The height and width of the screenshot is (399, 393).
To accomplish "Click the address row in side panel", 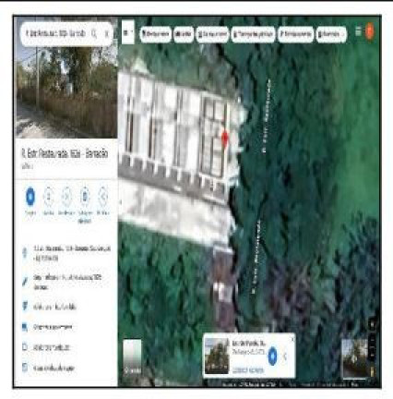I will [x=66, y=253].
